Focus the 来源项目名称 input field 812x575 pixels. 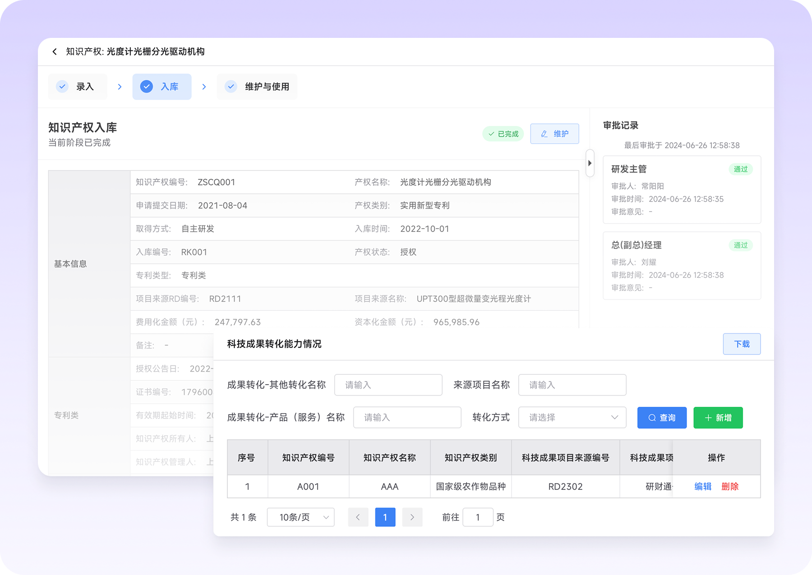click(x=572, y=385)
